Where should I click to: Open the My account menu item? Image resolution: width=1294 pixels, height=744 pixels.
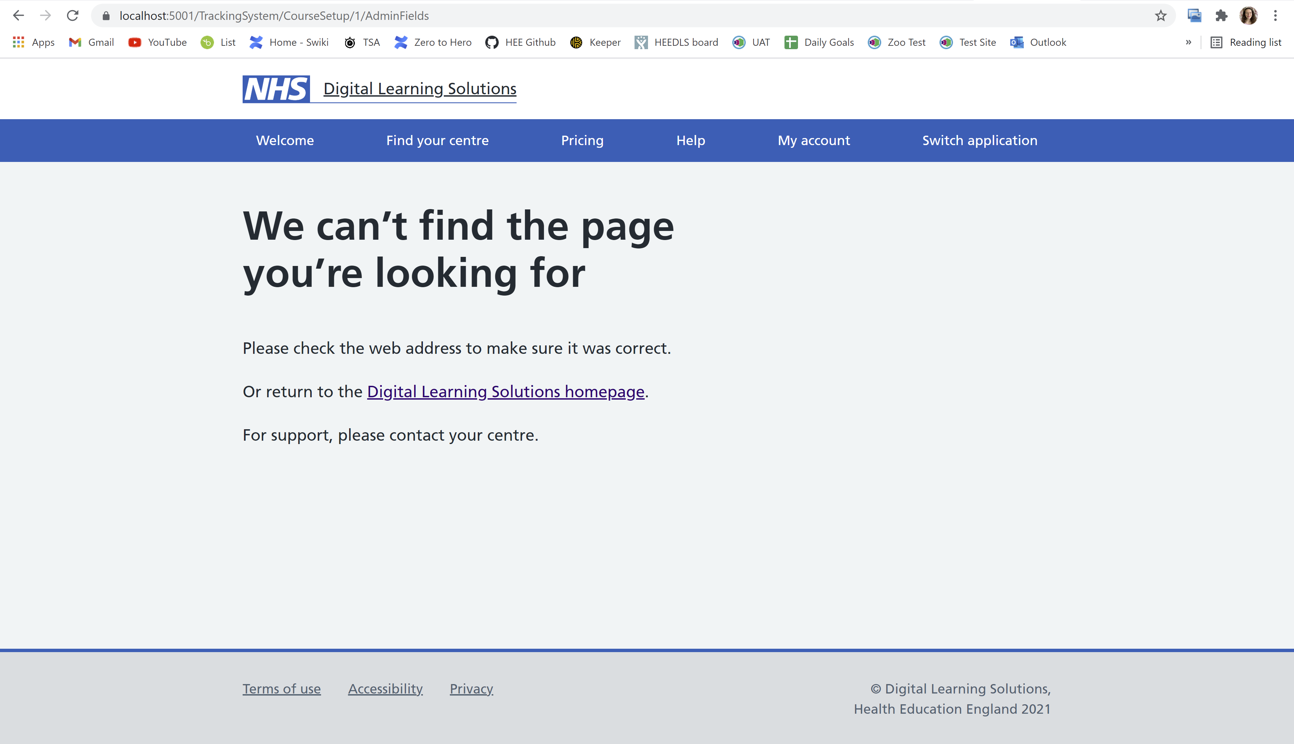[x=814, y=140]
